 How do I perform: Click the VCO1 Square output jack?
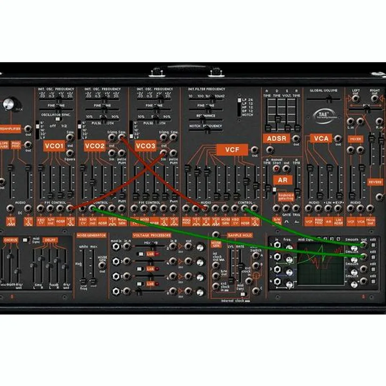[70, 153]
